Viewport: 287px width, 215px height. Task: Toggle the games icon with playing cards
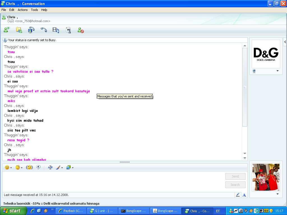68,30
